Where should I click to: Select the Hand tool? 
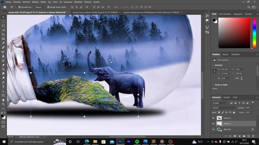point(3,100)
